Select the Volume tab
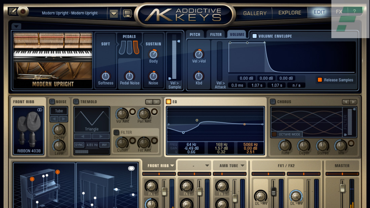Screen dimensions: 370x208 point(237,34)
